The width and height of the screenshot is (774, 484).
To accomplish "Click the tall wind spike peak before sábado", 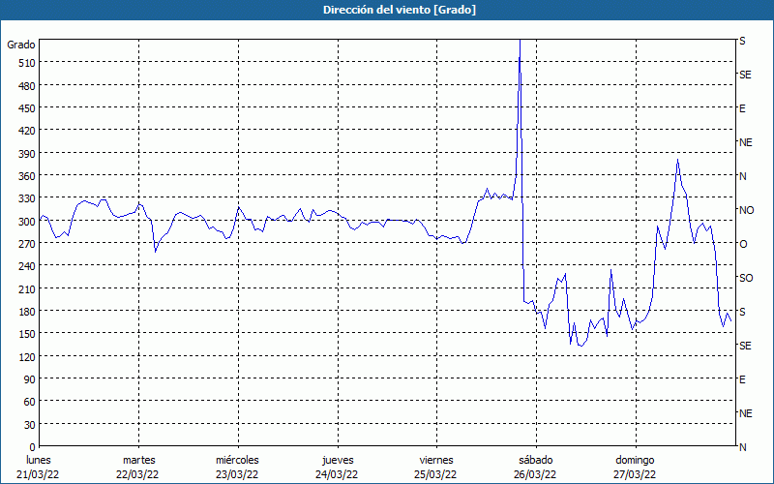I will point(520,42).
